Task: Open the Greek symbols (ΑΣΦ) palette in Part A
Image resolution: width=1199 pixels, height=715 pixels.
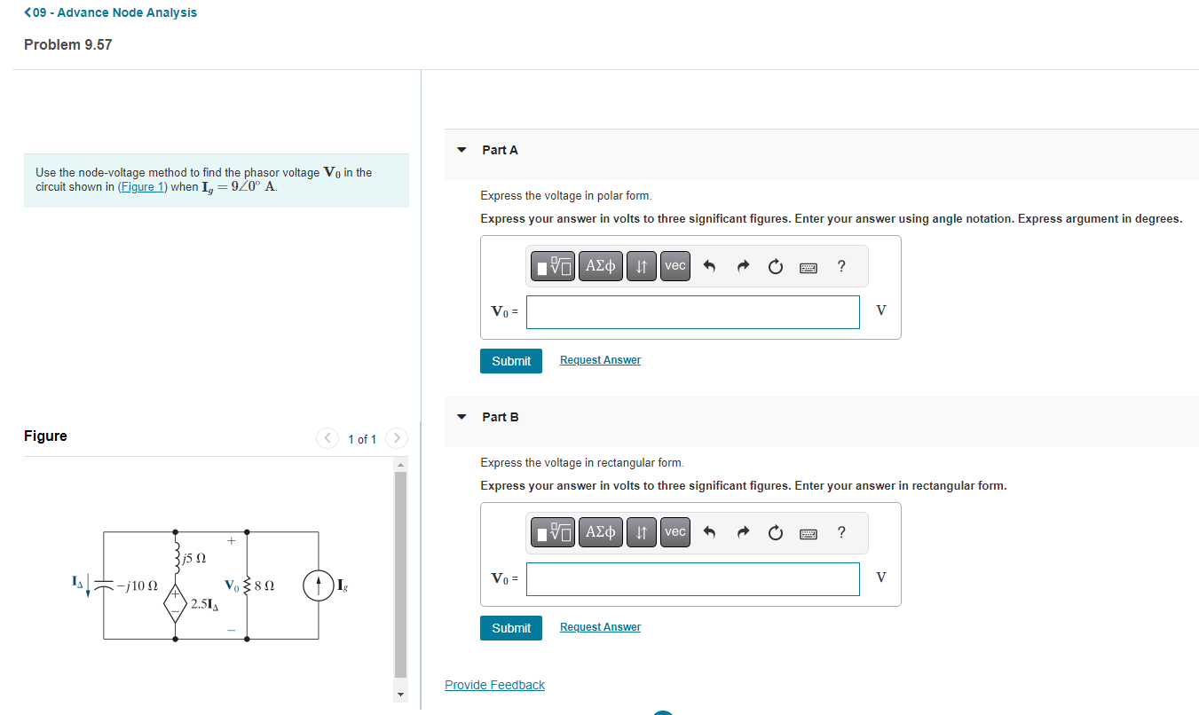Action: click(x=600, y=265)
